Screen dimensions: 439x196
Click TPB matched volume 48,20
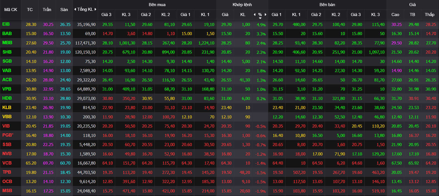pyautogui.click(x=245, y=173)
